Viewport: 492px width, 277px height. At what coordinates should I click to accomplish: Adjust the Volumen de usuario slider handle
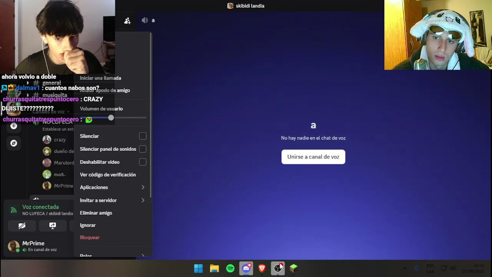pyautogui.click(x=111, y=118)
